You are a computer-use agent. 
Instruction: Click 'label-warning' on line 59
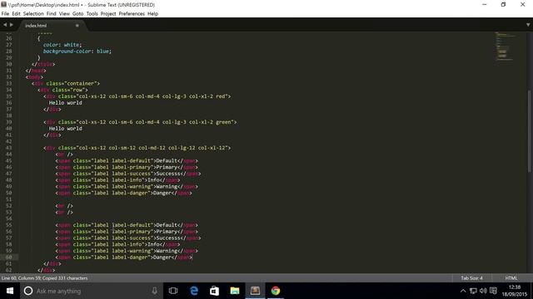tap(131, 251)
